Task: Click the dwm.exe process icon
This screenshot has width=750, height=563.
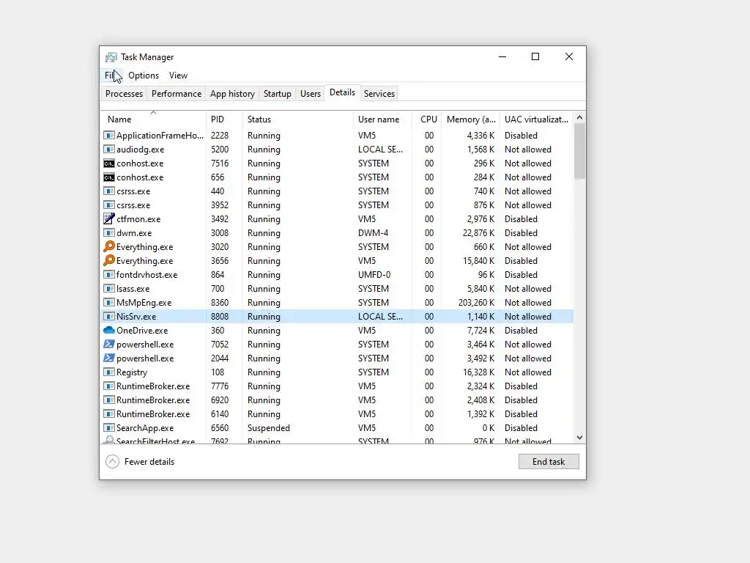Action: click(x=109, y=232)
